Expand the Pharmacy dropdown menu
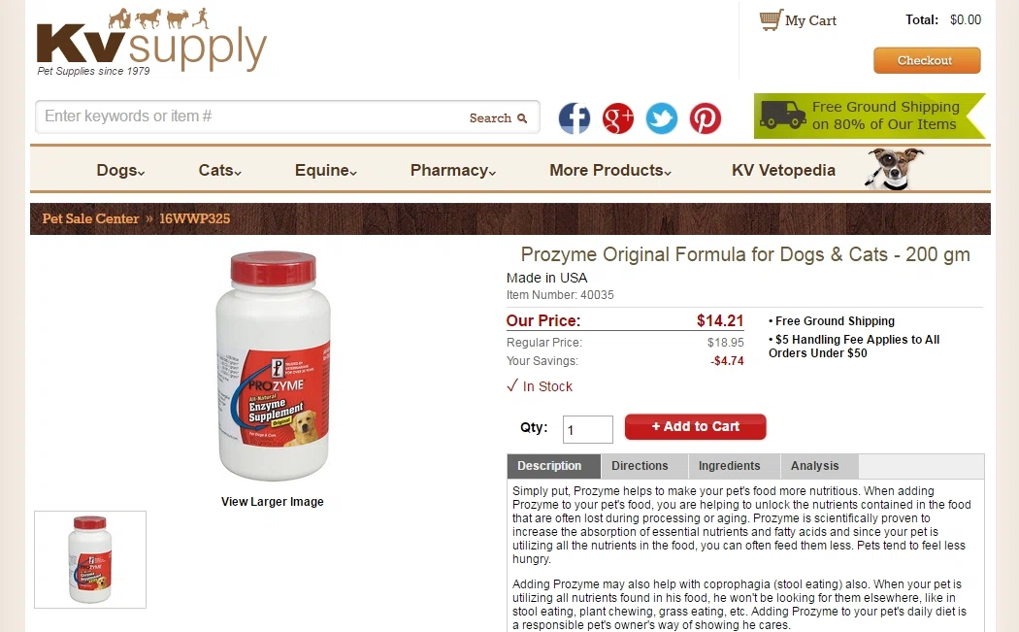1019x632 pixels. pyautogui.click(x=453, y=170)
